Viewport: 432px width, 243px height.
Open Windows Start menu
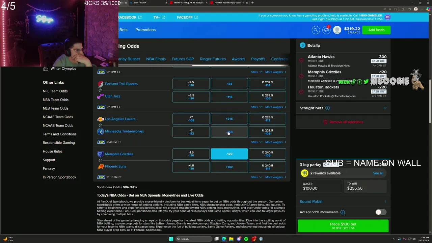[171, 239]
